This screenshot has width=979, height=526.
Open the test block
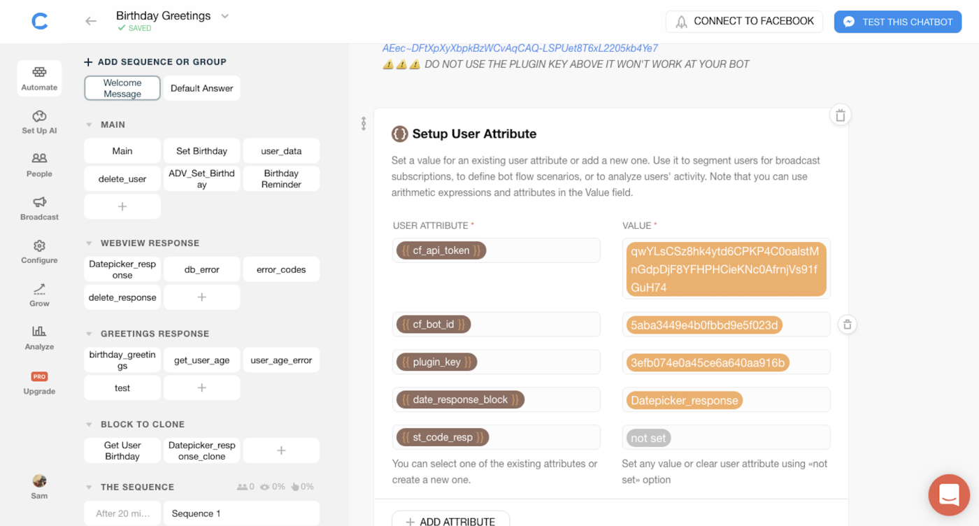pyautogui.click(x=122, y=388)
